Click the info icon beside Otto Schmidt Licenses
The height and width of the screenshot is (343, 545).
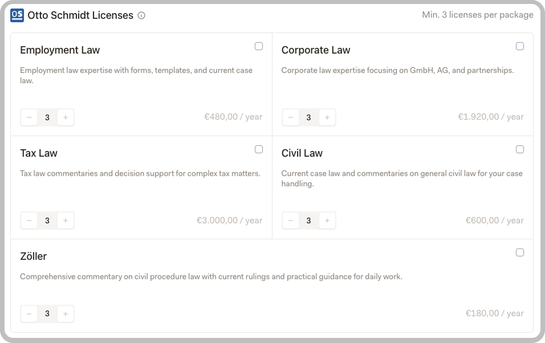click(x=141, y=16)
